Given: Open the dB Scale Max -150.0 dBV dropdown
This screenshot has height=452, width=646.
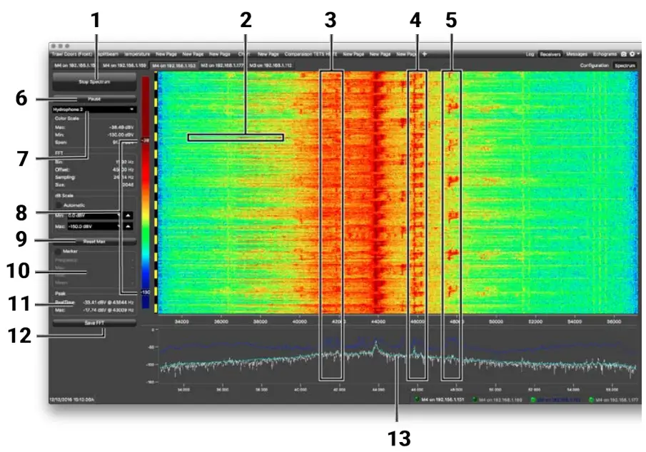Looking at the screenshot, I should point(94,227).
